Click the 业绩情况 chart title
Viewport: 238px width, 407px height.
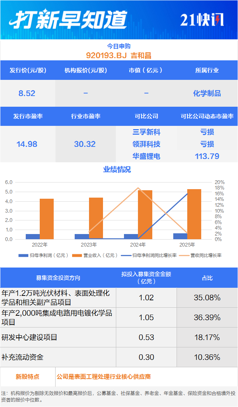117,170
